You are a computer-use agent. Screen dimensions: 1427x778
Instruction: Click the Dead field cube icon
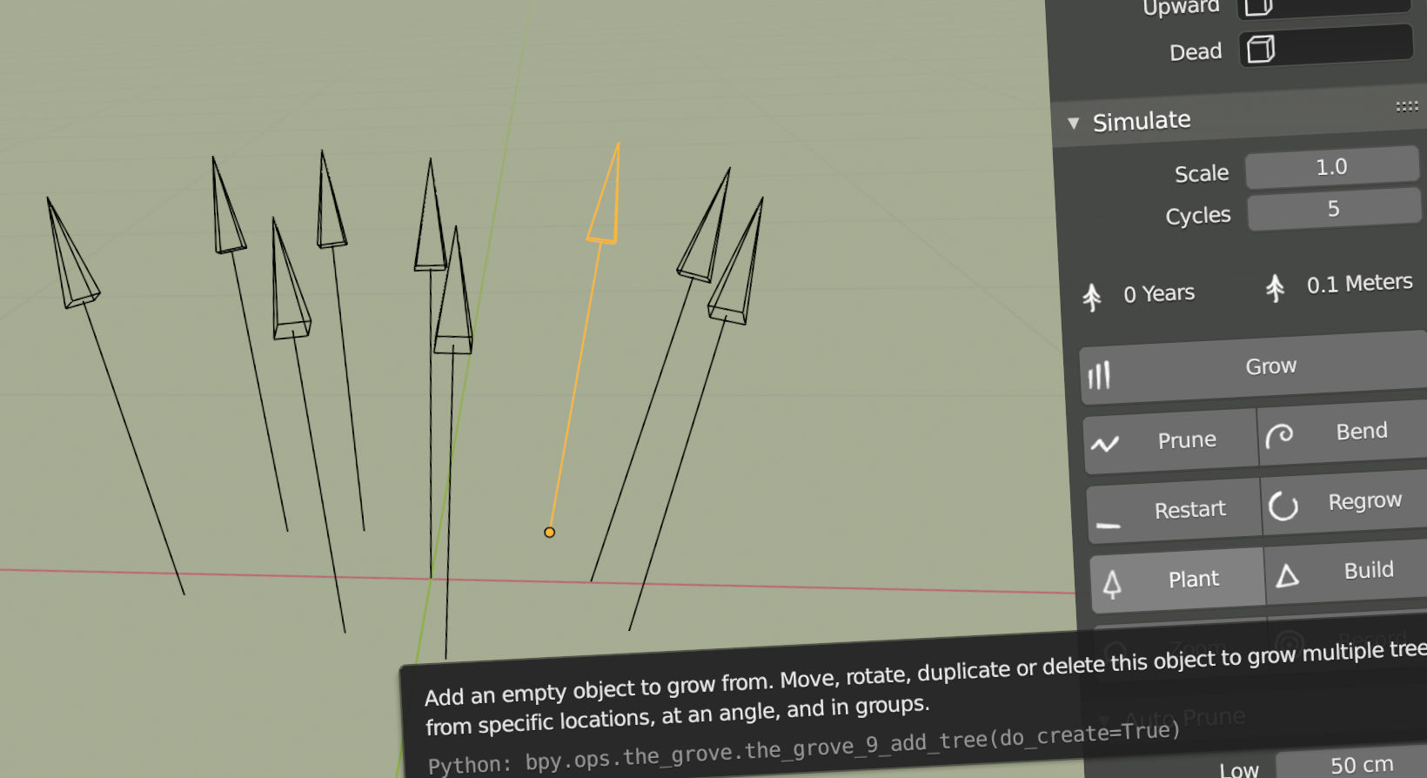(1261, 50)
